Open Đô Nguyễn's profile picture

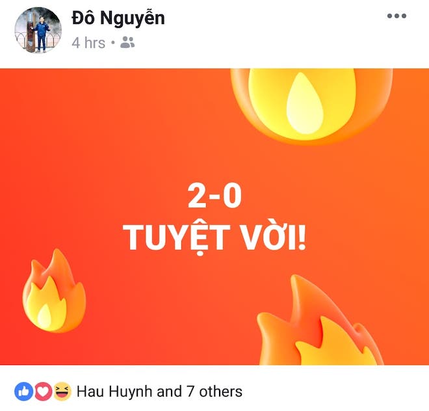point(38,30)
